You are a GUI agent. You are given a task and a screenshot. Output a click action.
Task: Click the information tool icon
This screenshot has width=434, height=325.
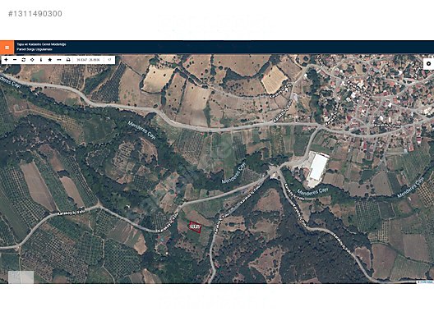pos(41,60)
